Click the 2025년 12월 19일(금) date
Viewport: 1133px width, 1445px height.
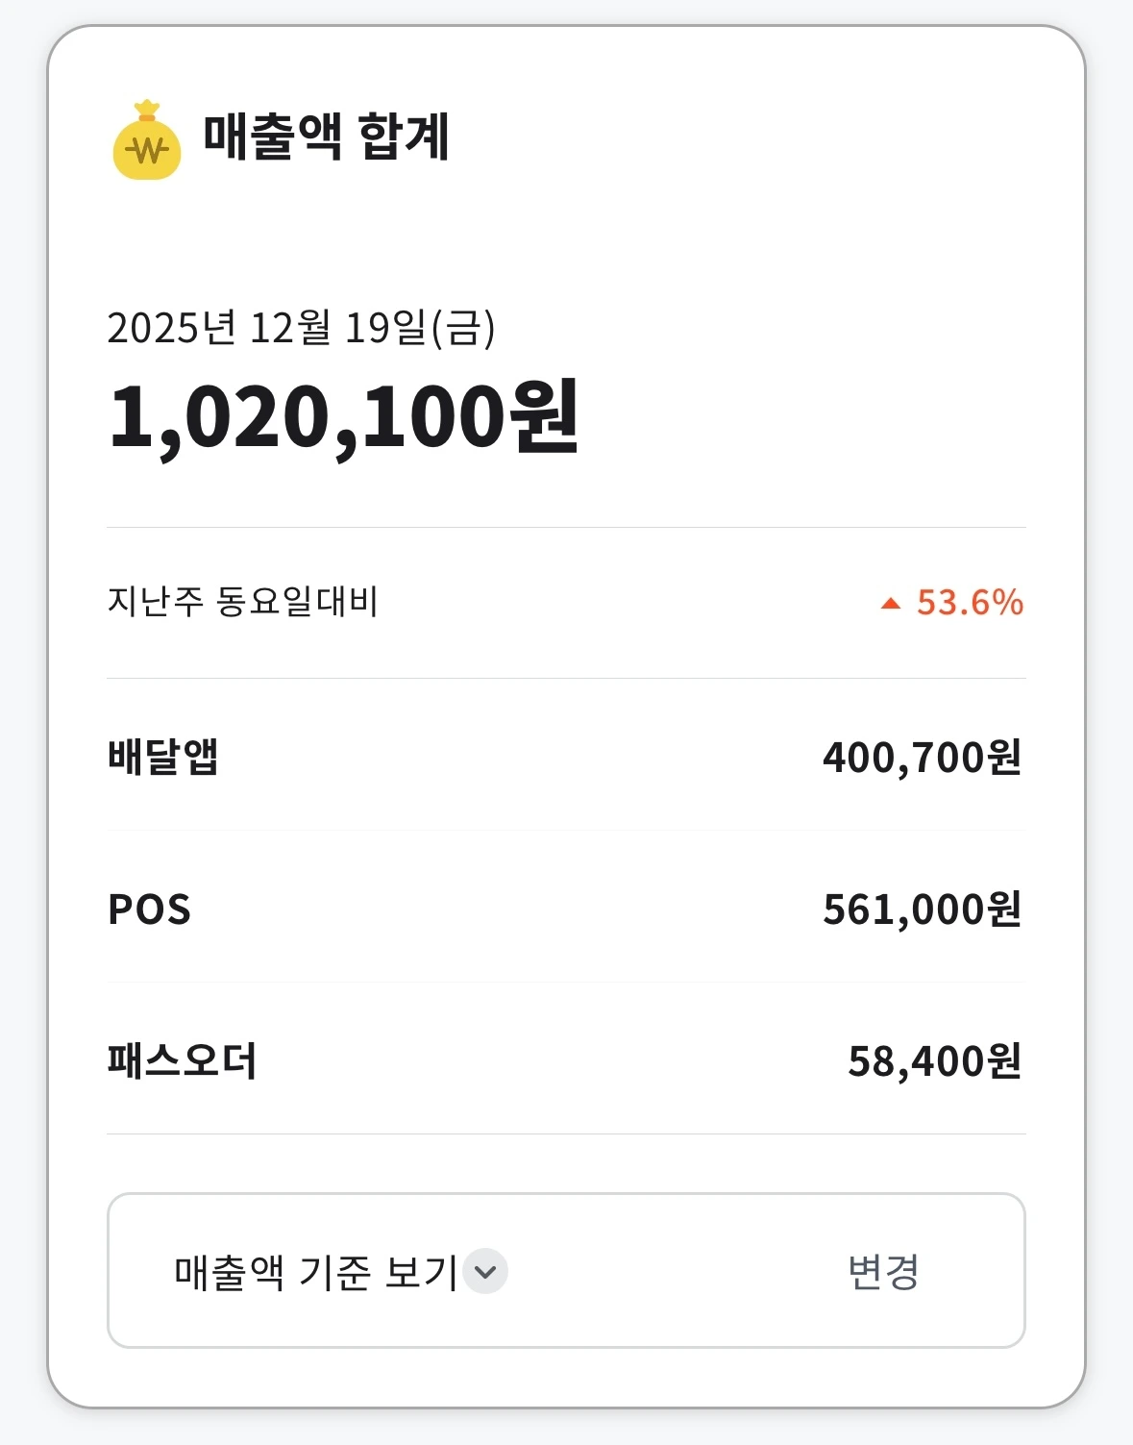(301, 328)
